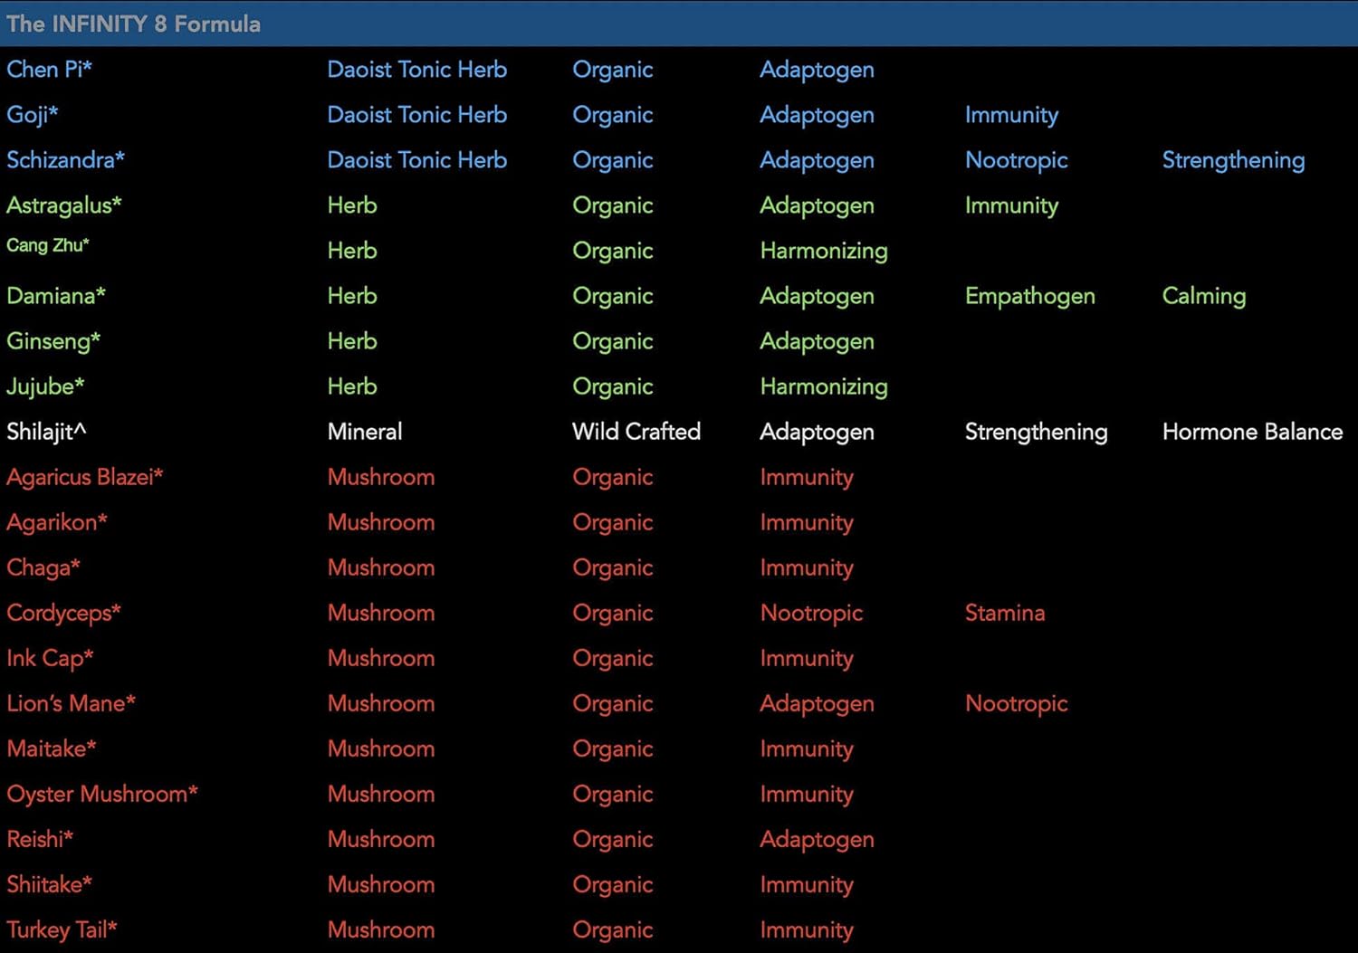Image resolution: width=1358 pixels, height=953 pixels.
Task: Click the Cordyceps ingredient name
Action: click(63, 613)
